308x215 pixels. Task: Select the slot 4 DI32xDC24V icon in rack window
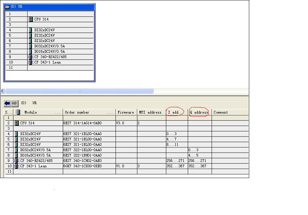pyautogui.click(x=31, y=30)
